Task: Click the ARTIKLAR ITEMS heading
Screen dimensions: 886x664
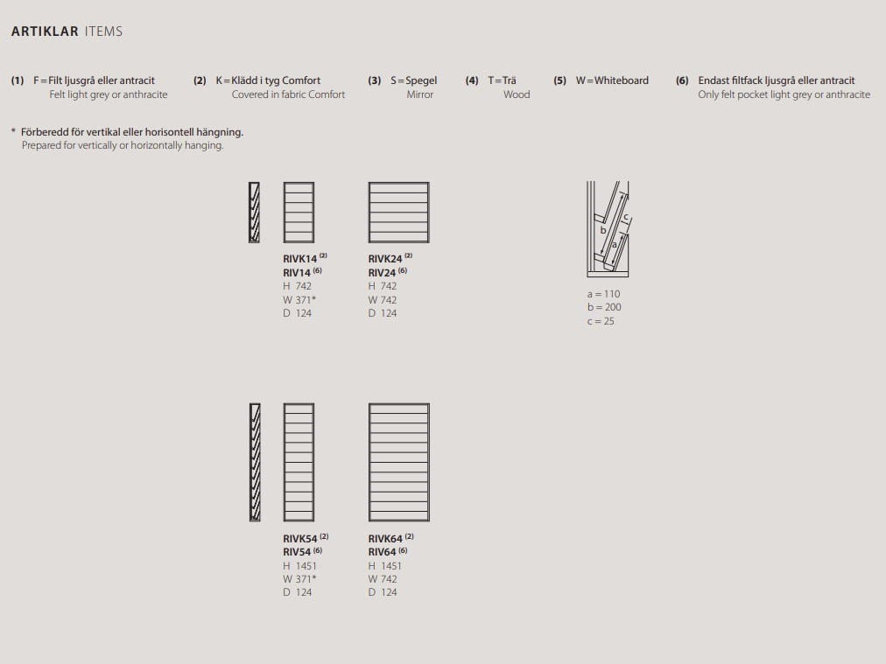Action: (67, 31)
